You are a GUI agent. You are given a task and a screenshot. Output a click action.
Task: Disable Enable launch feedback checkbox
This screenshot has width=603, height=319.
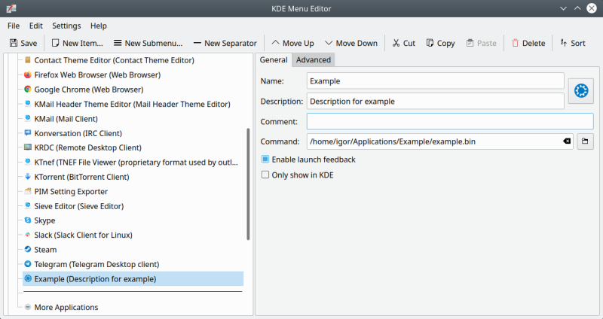point(265,159)
